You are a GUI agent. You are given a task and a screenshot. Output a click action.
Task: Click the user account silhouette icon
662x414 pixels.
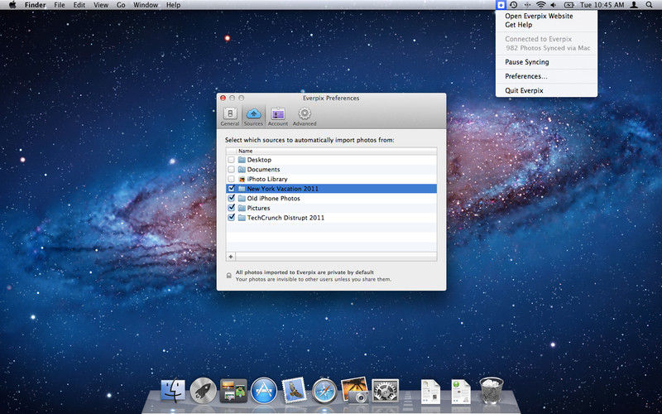click(634, 5)
